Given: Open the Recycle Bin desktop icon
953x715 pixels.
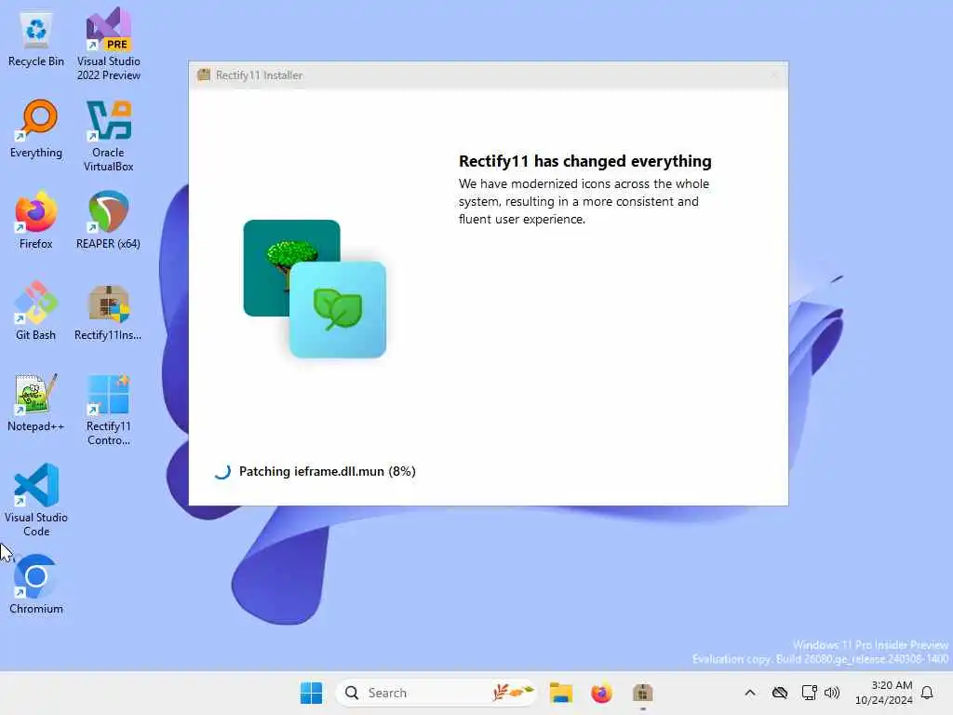Looking at the screenshot, I should click(x=36, y=38).
